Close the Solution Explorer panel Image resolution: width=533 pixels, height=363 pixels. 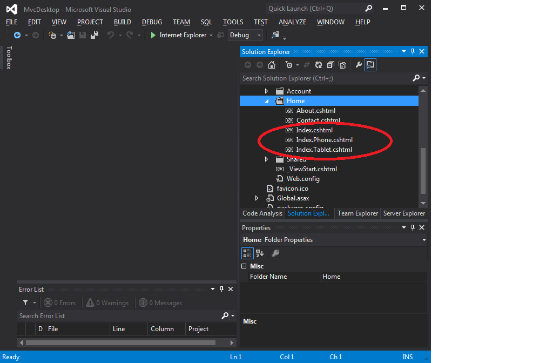[x=422, y=52]
